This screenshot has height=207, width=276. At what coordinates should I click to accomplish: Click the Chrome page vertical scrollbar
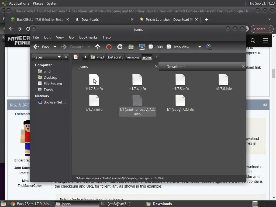click(x=274, y=73)
